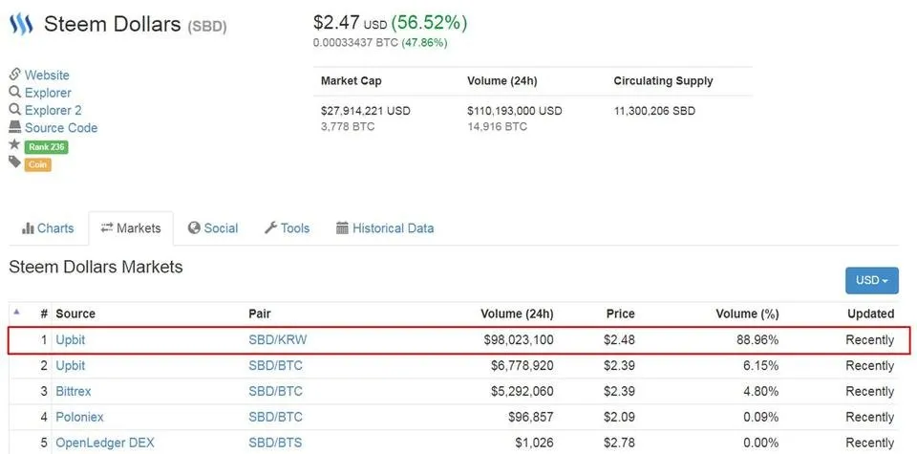
Task: Open the OpenLedger DEX source link
Action: (105, 443)
